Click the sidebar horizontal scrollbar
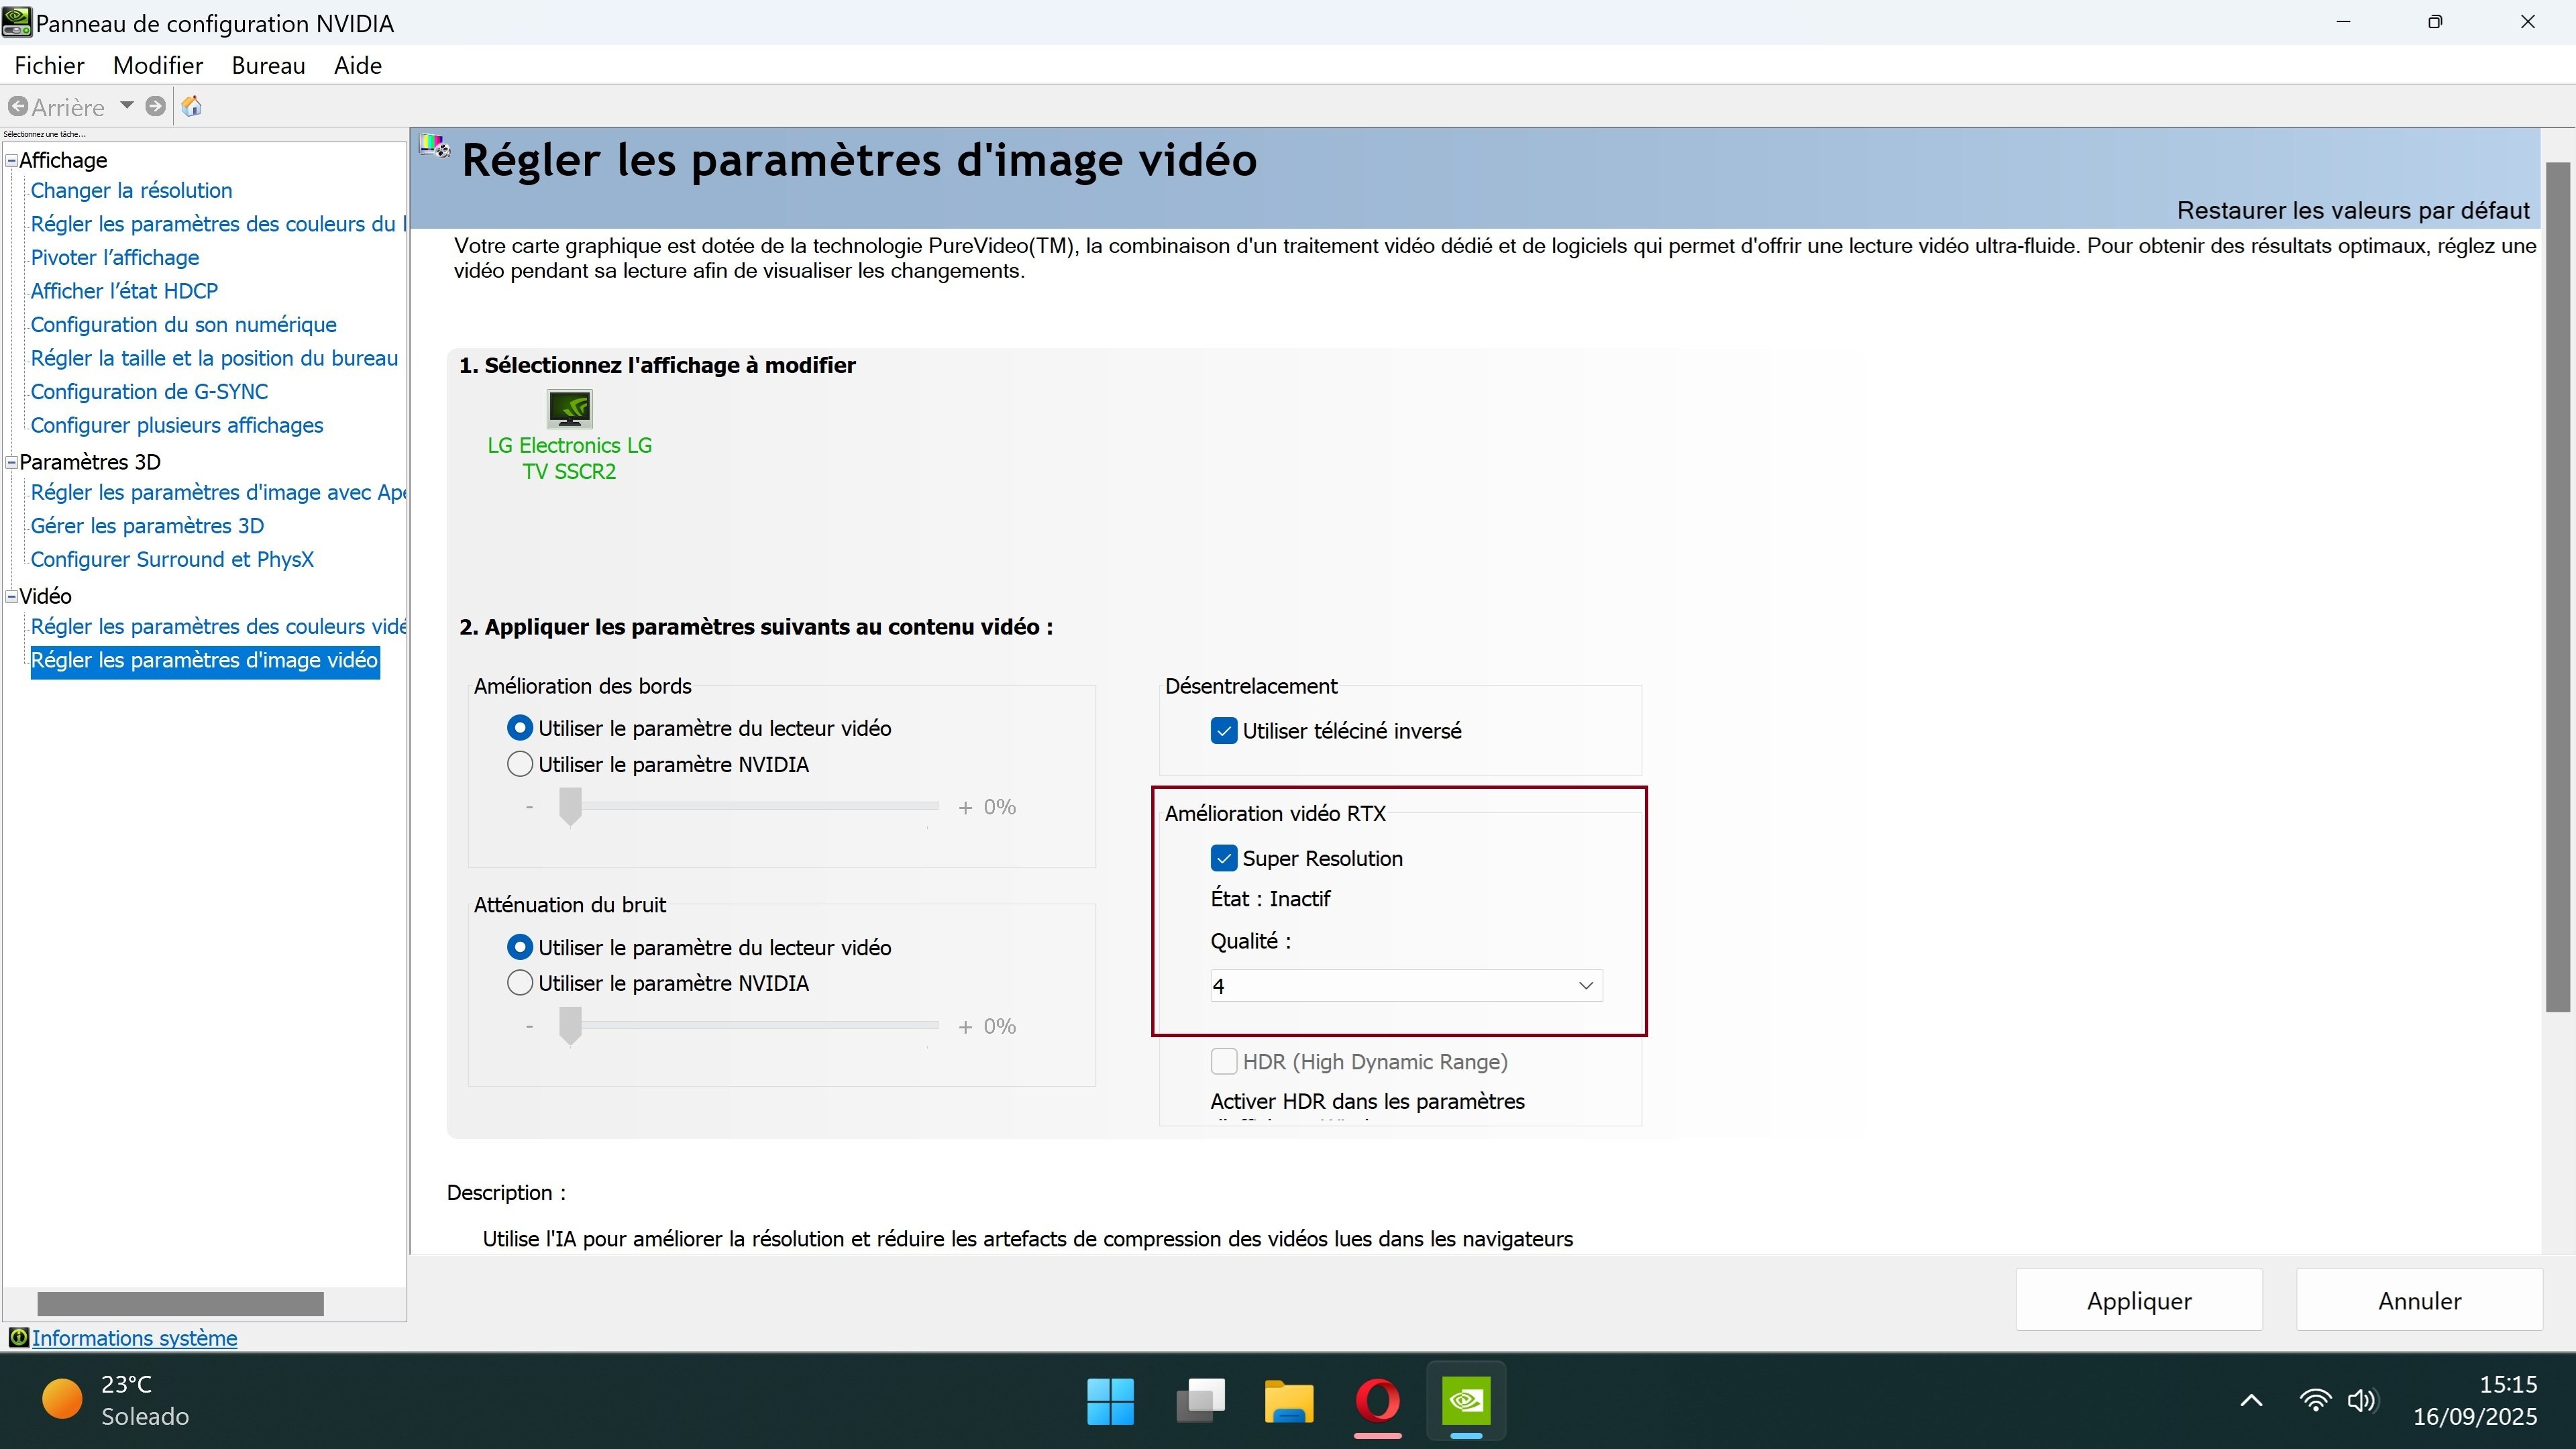The image size is (2576, 1449). pyautogui.click(x=181, y=1303)
